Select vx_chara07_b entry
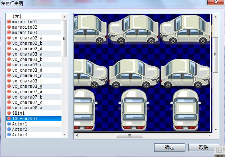 click(x=34, y=97)
